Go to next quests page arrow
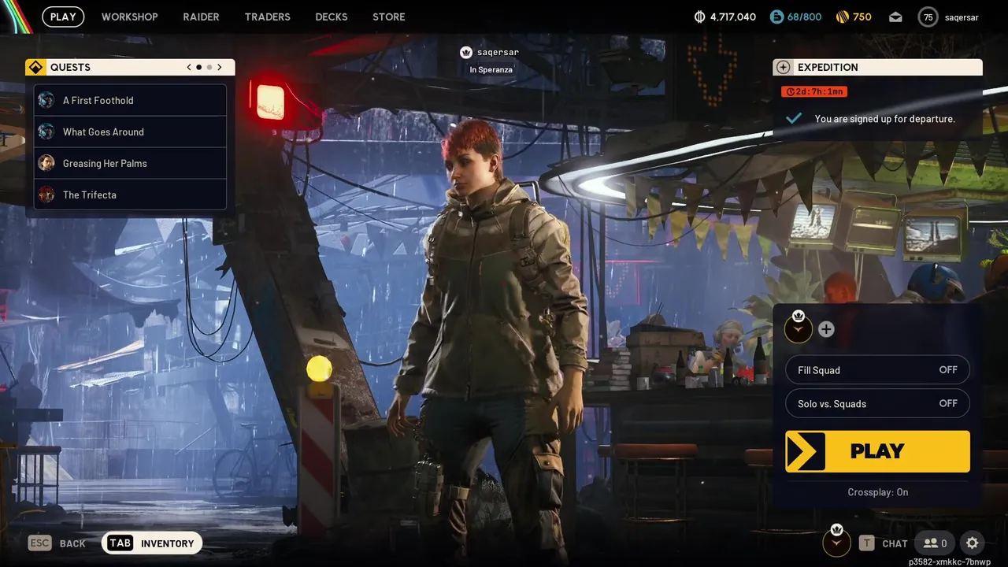 coord(220,68)
